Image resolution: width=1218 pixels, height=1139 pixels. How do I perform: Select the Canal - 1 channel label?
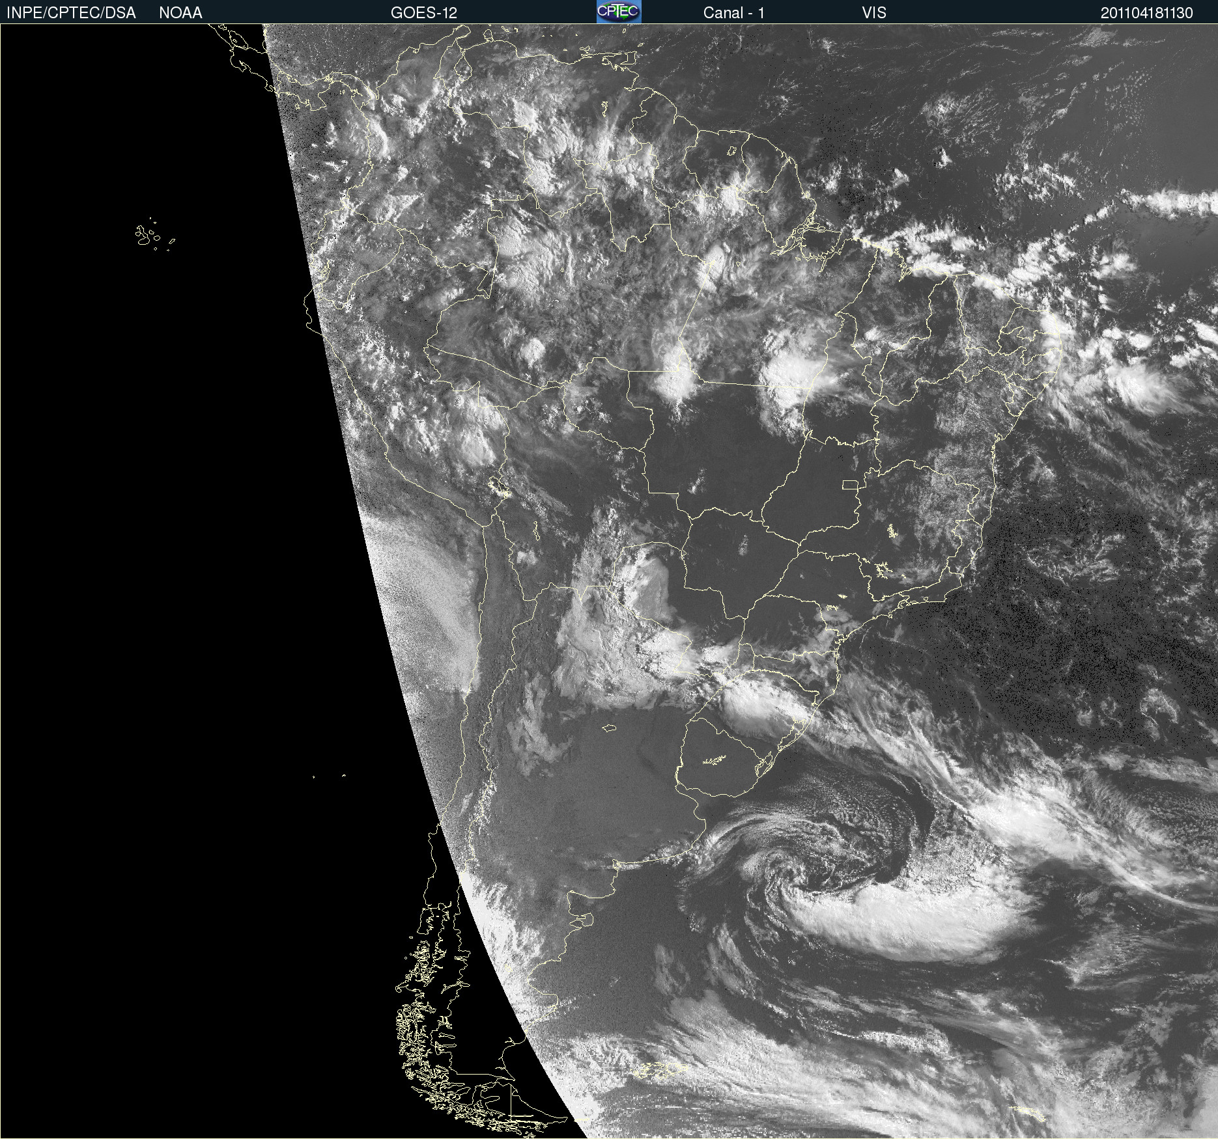pyautogui.click(x=734, y=13)
